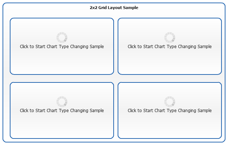Click empty area below text in bottom-right panel
Viewport: 228px width, 145px height.
[170, 126]
